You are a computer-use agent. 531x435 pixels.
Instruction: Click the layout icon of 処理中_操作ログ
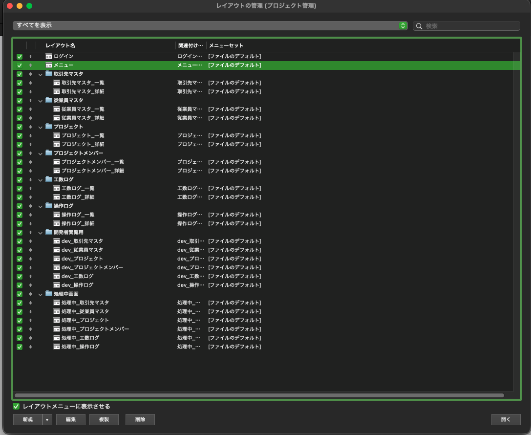57,347
